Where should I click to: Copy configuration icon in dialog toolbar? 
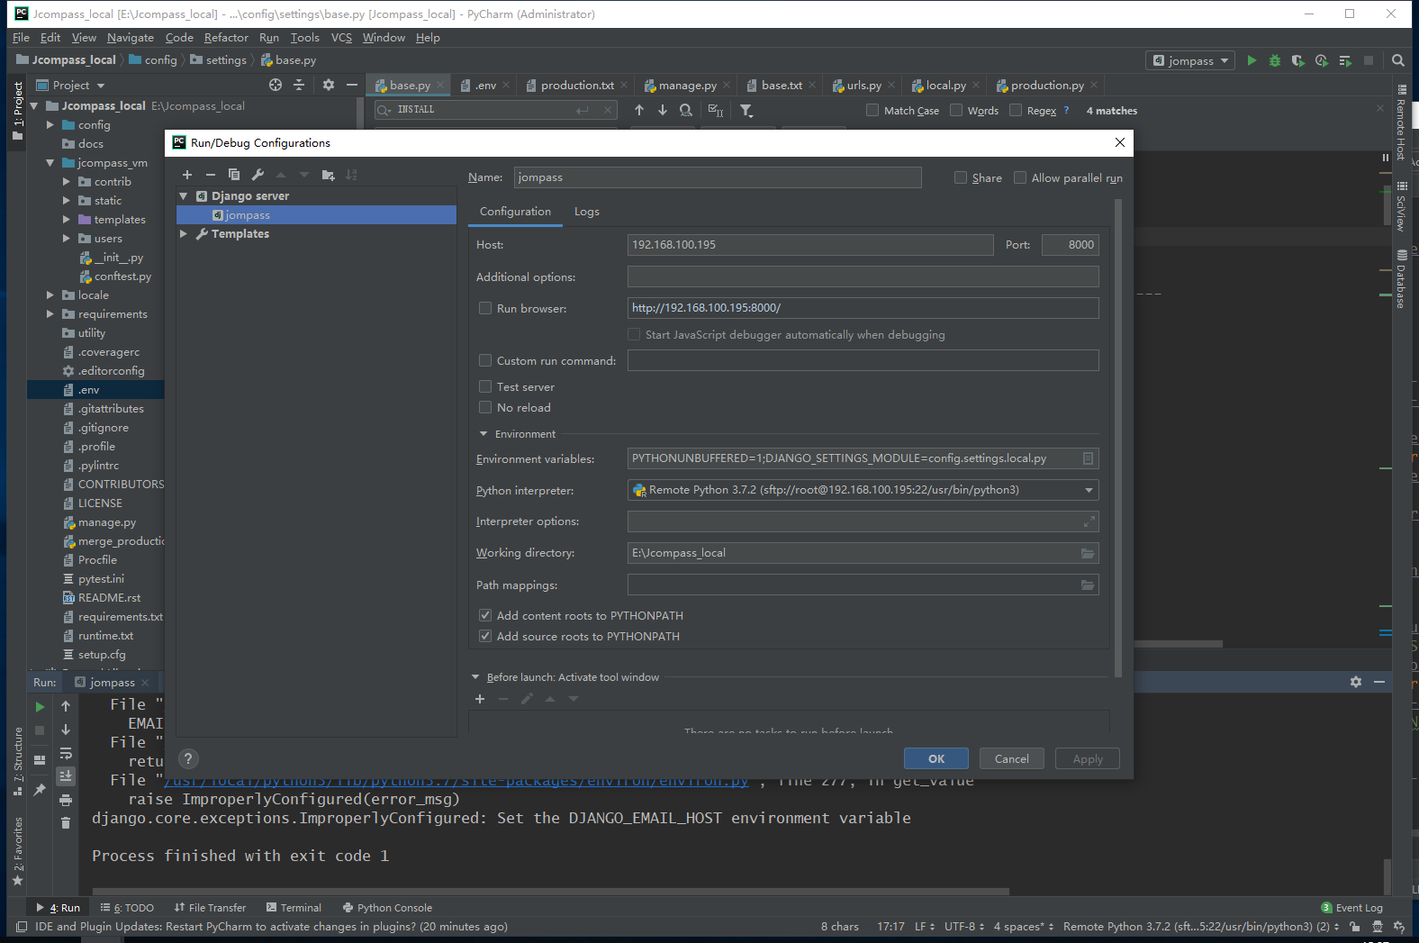[234, 175]
